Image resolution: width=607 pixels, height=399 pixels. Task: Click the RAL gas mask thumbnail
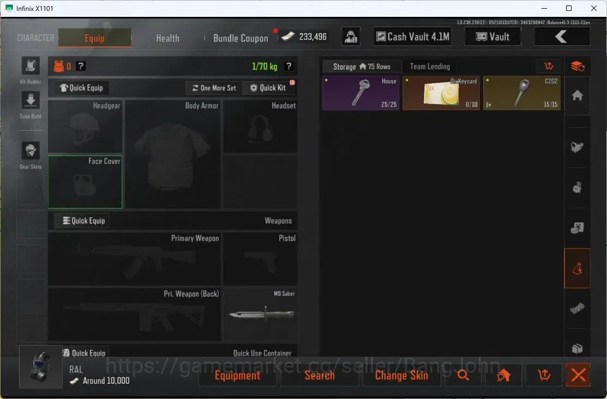[41, 367]
